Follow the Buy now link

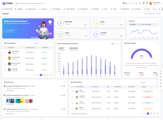point(43,3)
